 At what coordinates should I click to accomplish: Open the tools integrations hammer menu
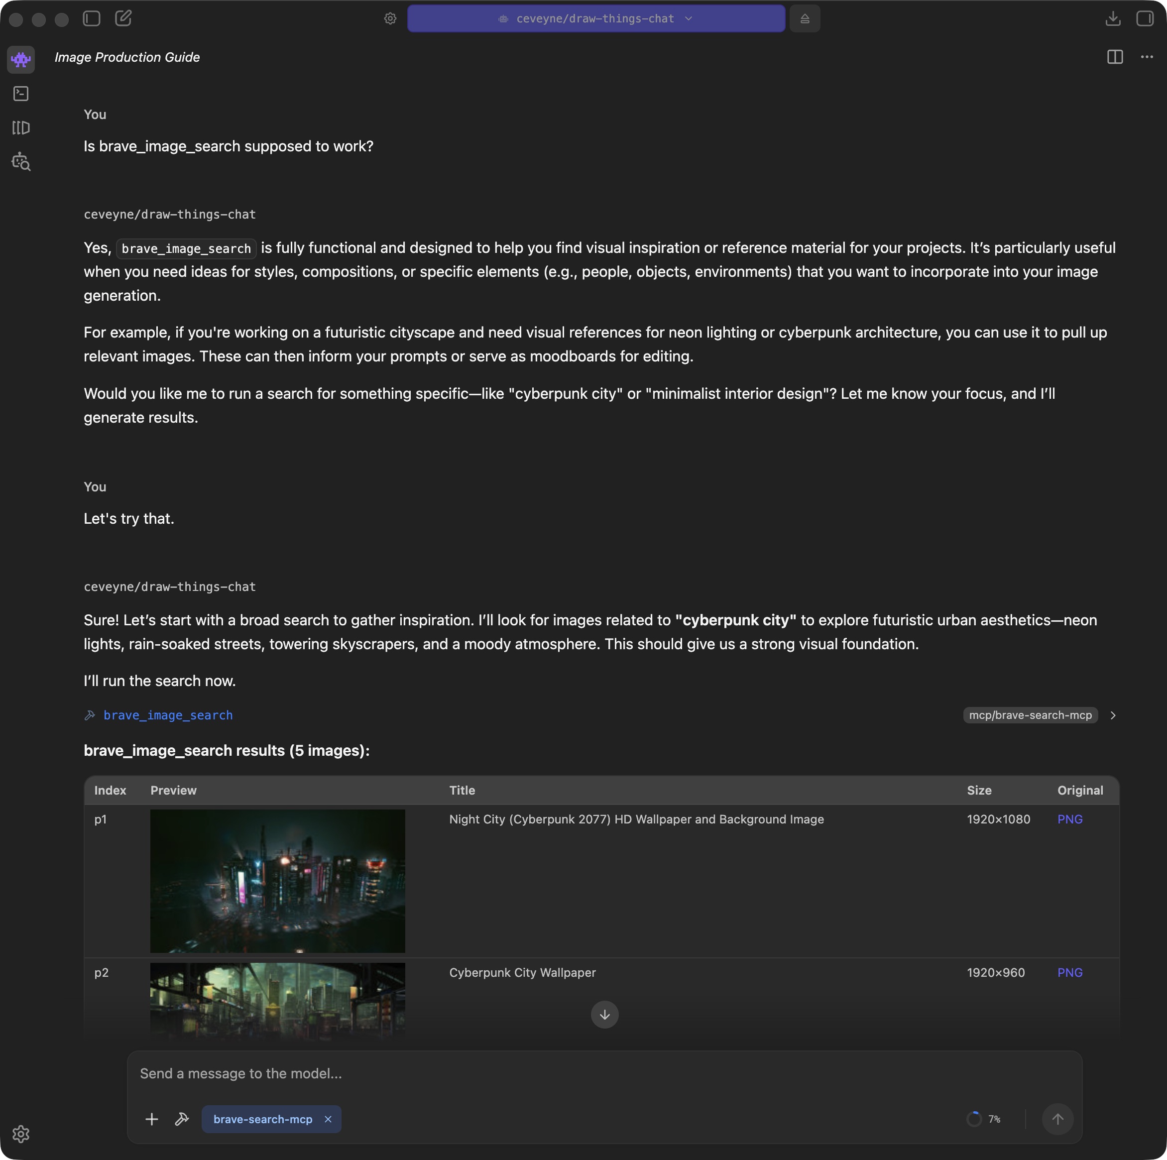182,1119
